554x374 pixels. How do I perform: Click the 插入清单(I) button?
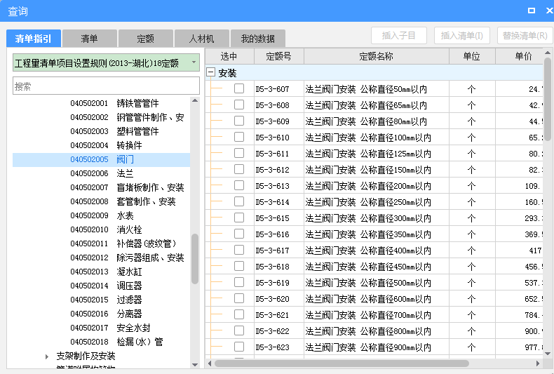(x=462, y=36)
